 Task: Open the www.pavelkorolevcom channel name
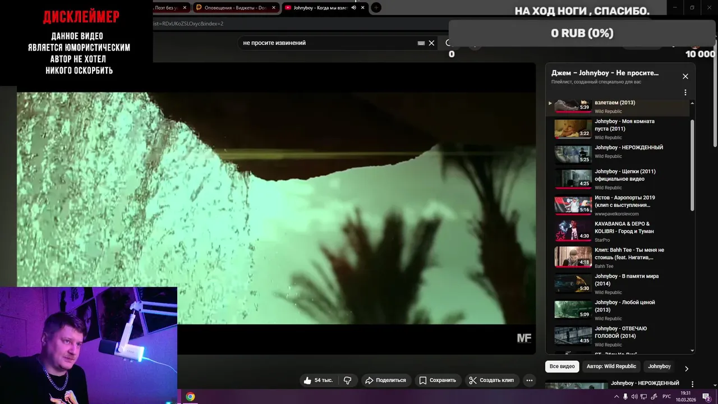[616, 214]
